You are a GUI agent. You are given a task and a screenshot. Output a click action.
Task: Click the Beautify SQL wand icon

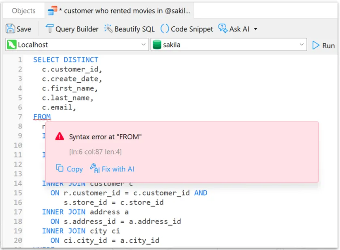108,29
